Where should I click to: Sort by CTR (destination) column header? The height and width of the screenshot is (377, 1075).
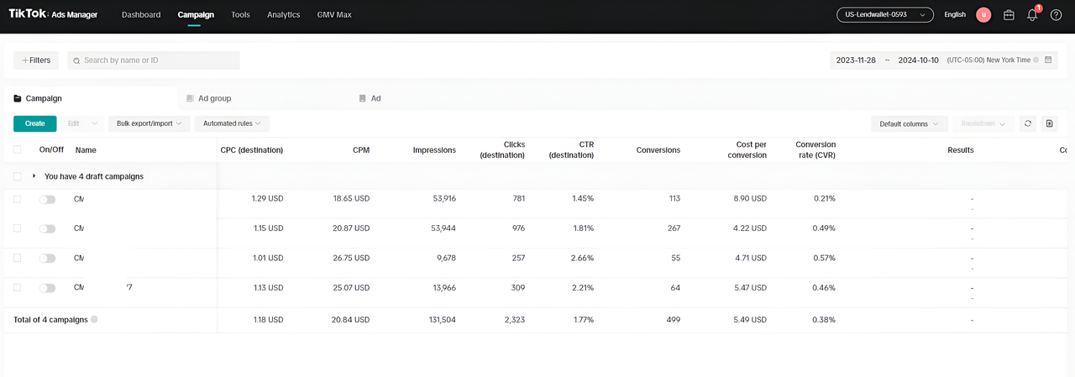click(x=571, y=149)
